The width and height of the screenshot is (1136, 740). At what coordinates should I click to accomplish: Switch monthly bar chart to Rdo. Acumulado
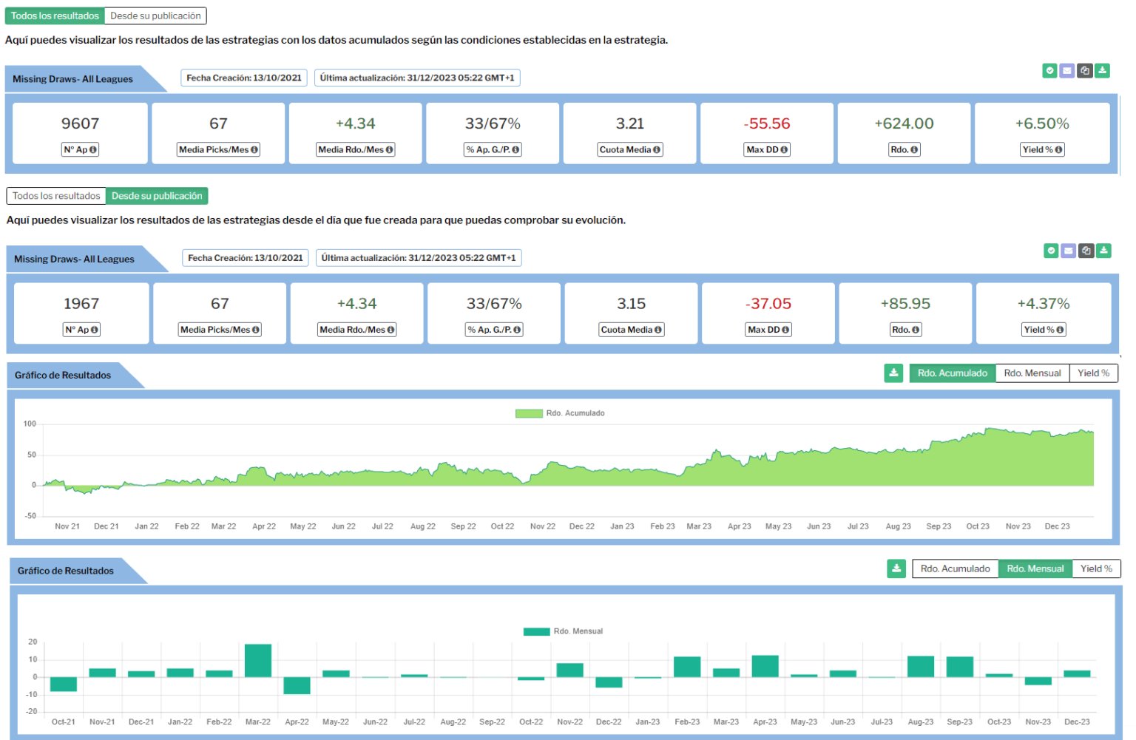955,568
